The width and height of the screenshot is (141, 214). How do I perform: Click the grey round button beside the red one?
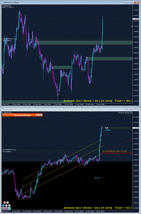(8, 203)
